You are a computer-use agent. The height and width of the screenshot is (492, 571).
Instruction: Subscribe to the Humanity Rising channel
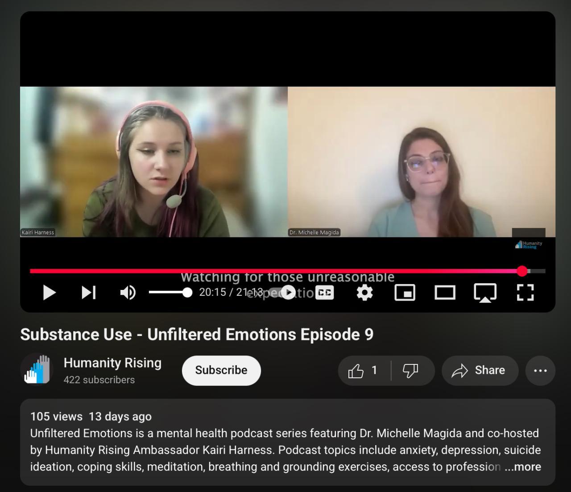point(221,370)
